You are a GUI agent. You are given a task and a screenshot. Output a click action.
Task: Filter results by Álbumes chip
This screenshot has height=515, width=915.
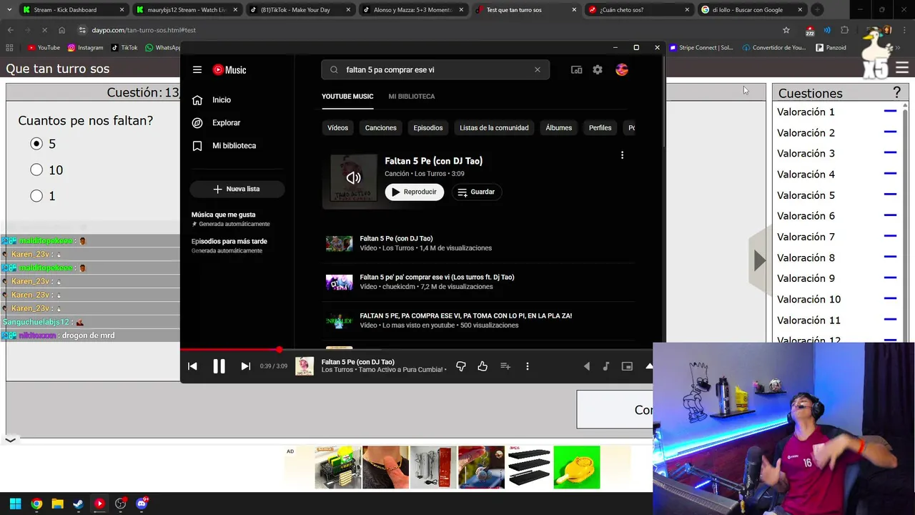pos(558,128)
